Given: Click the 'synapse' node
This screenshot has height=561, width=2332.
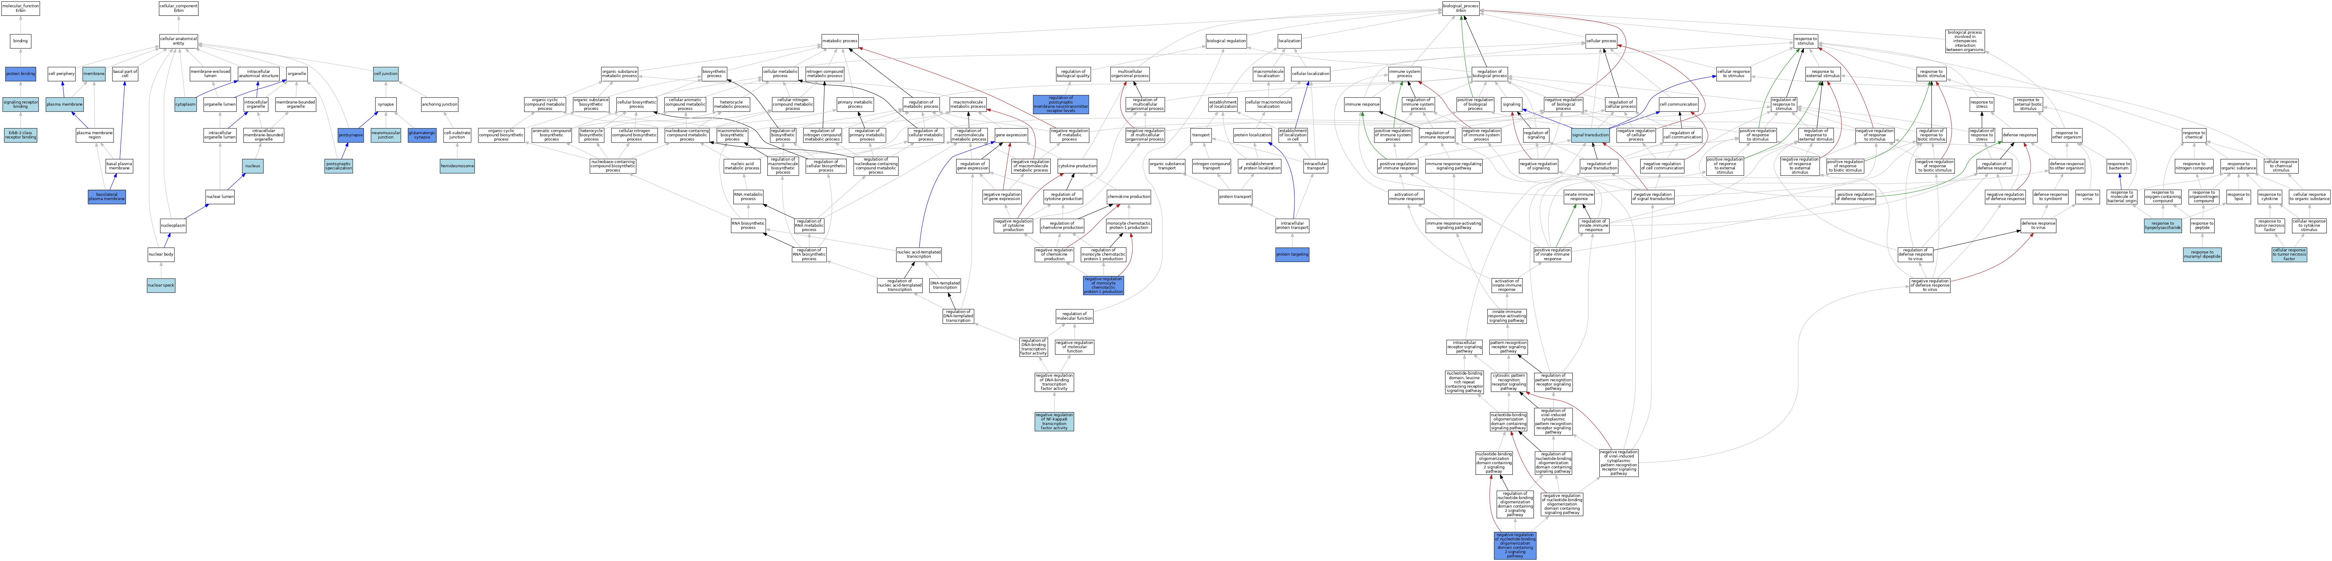Looking at the screenshot, I should point(386,105).
